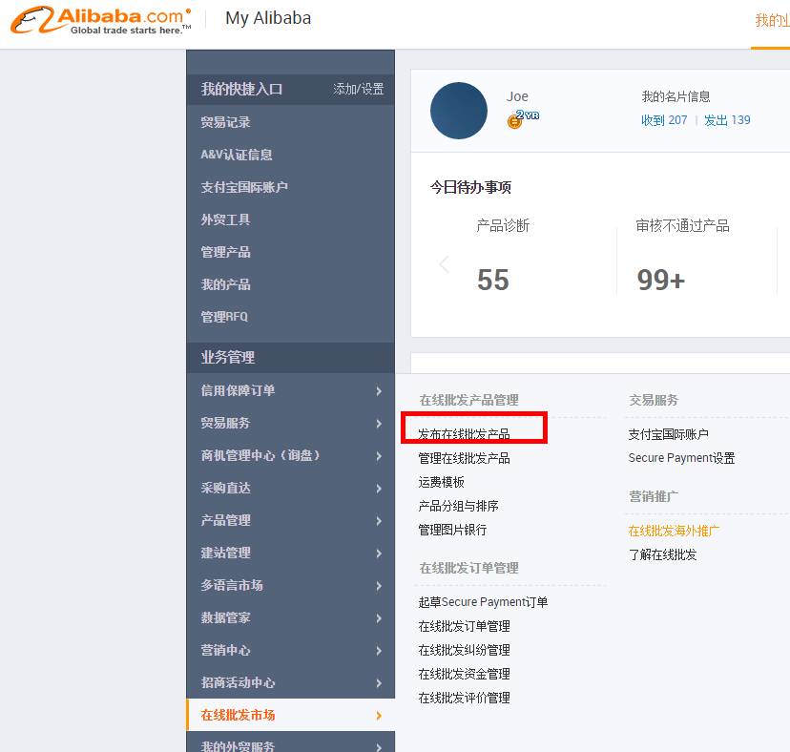
Task: Click the 产品诊断 count 55
Action: 493,280
